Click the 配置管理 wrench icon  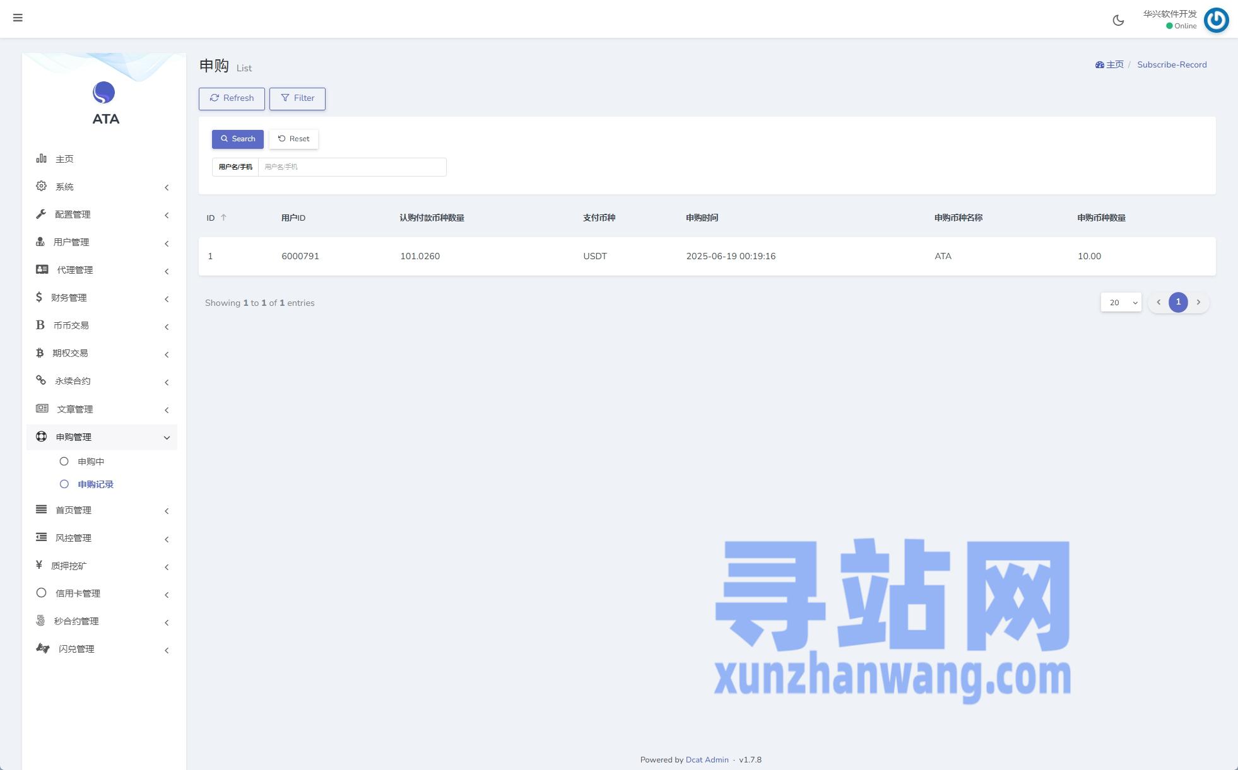tap(41, 214)
